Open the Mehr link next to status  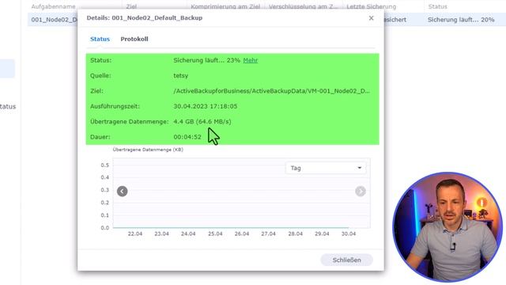click(x=251, y=60)
